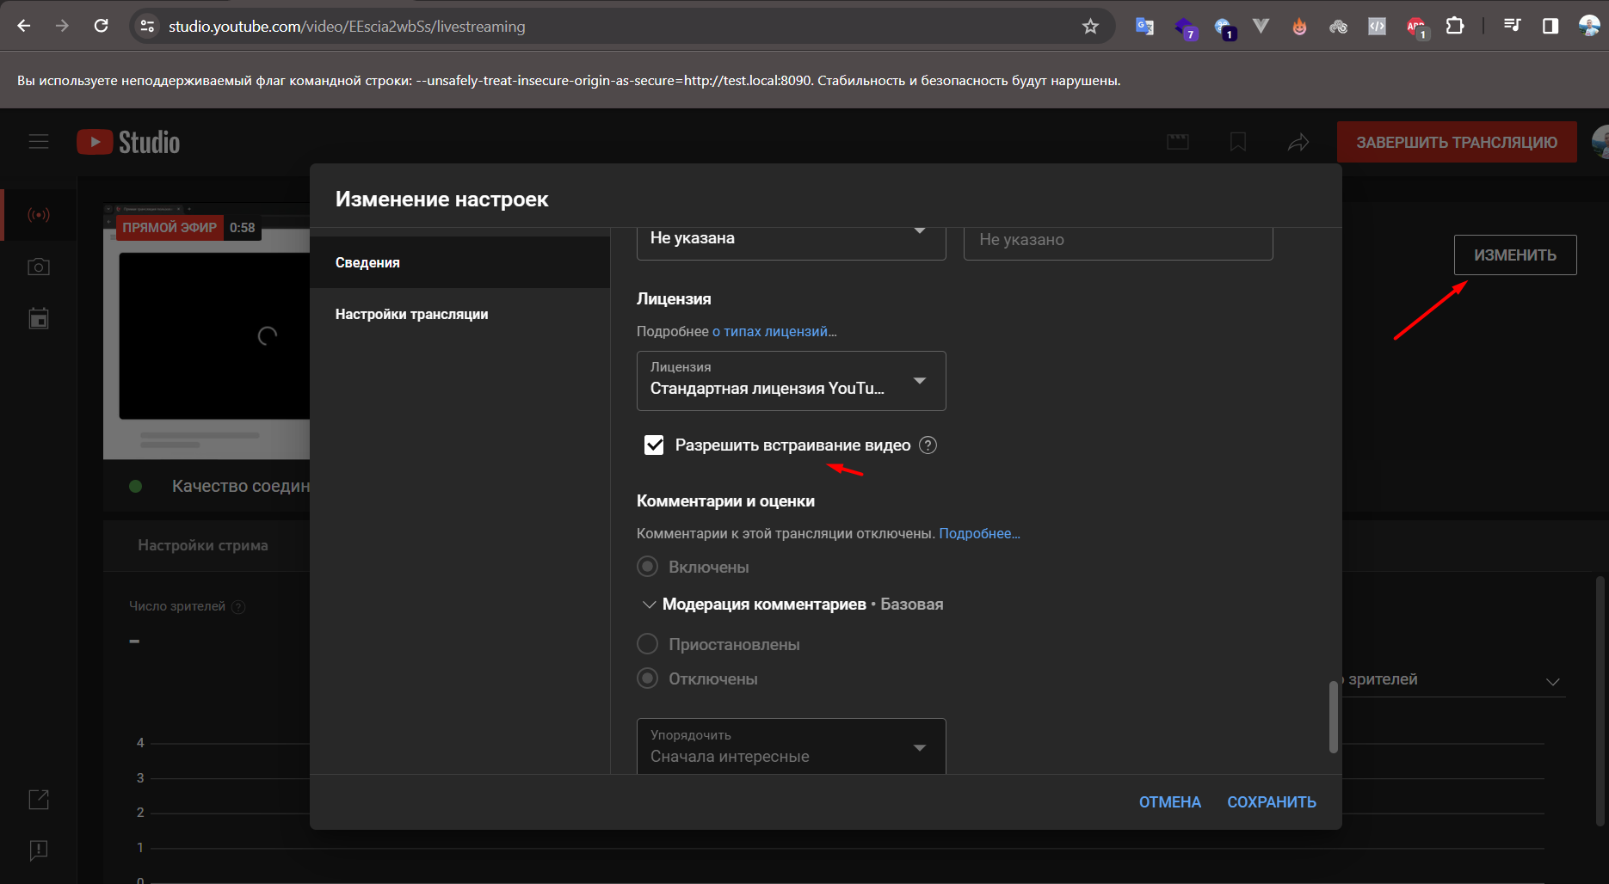1609x884 pixels.
Task: Switch to 'Настройки трансляции' tab
Action: (411, 315)
